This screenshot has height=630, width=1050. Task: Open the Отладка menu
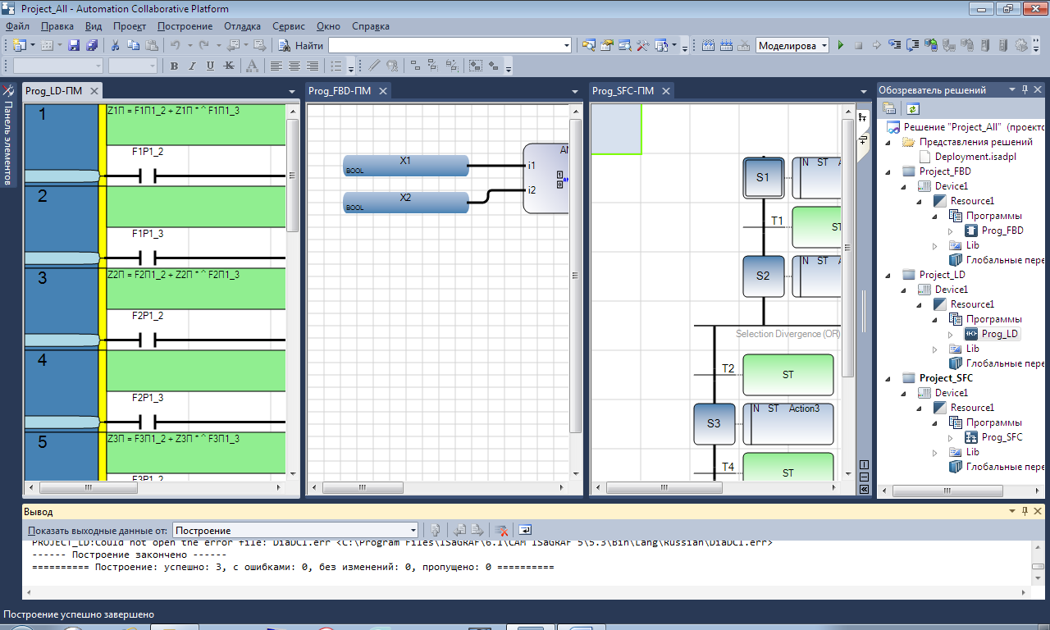[x=242, y=26]
